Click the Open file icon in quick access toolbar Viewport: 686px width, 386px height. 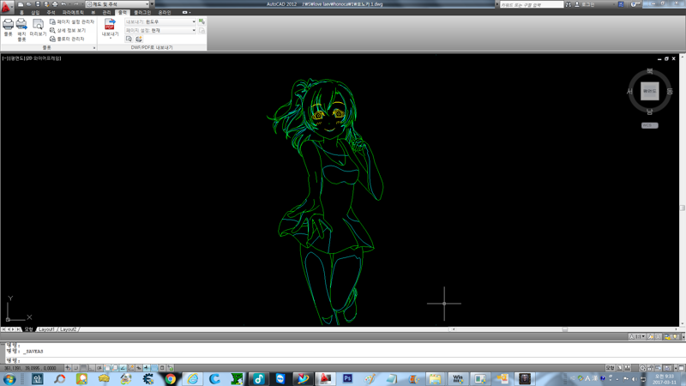click(x=29, y=4)
